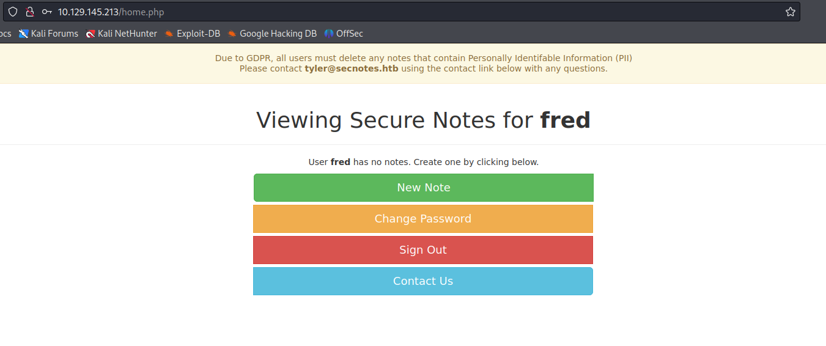Open the tracking protection shield icon
Viewport: 826px width, 346px height.
13,12
